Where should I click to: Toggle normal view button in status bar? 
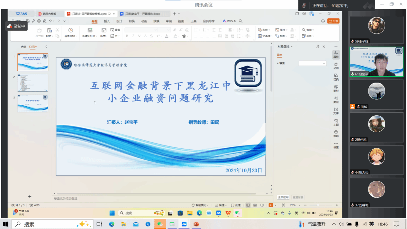coord(248,205)
